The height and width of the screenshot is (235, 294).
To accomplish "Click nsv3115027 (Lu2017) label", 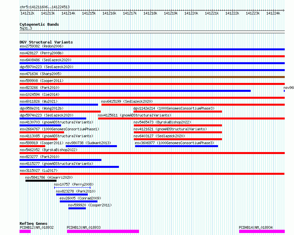I will (x=39, y=170).
